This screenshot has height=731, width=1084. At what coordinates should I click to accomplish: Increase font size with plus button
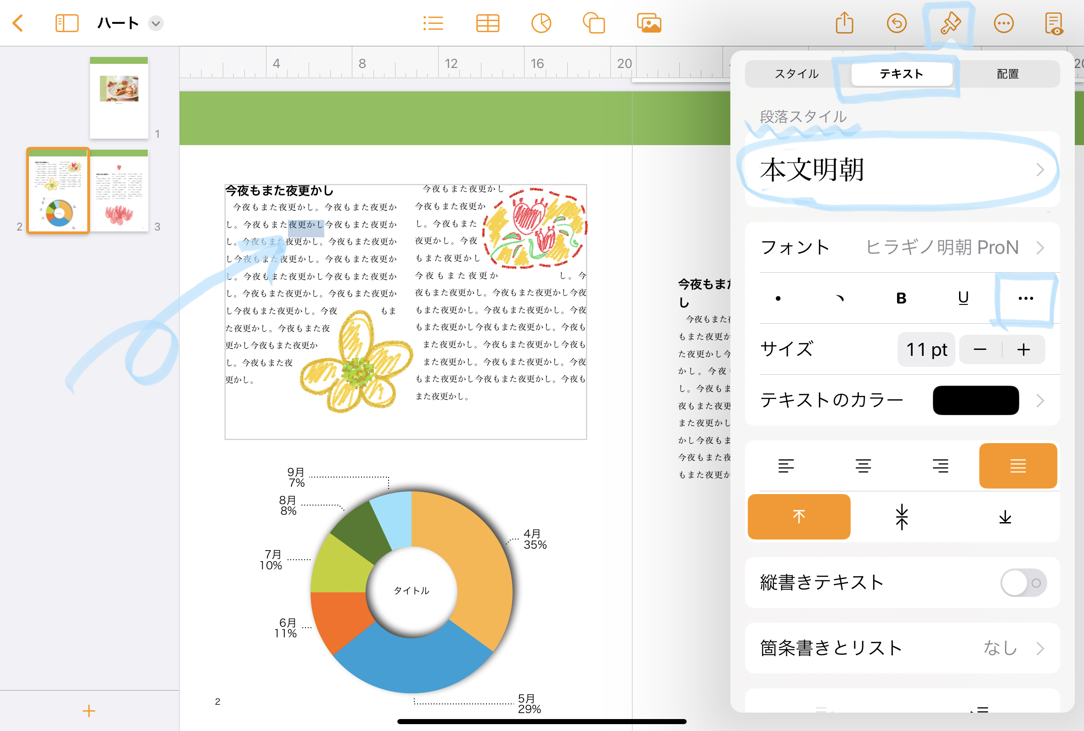1023,349
